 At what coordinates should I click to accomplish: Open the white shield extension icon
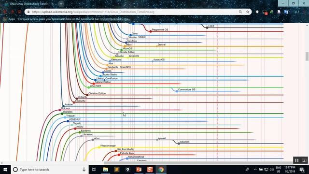[x=257, y=12]
